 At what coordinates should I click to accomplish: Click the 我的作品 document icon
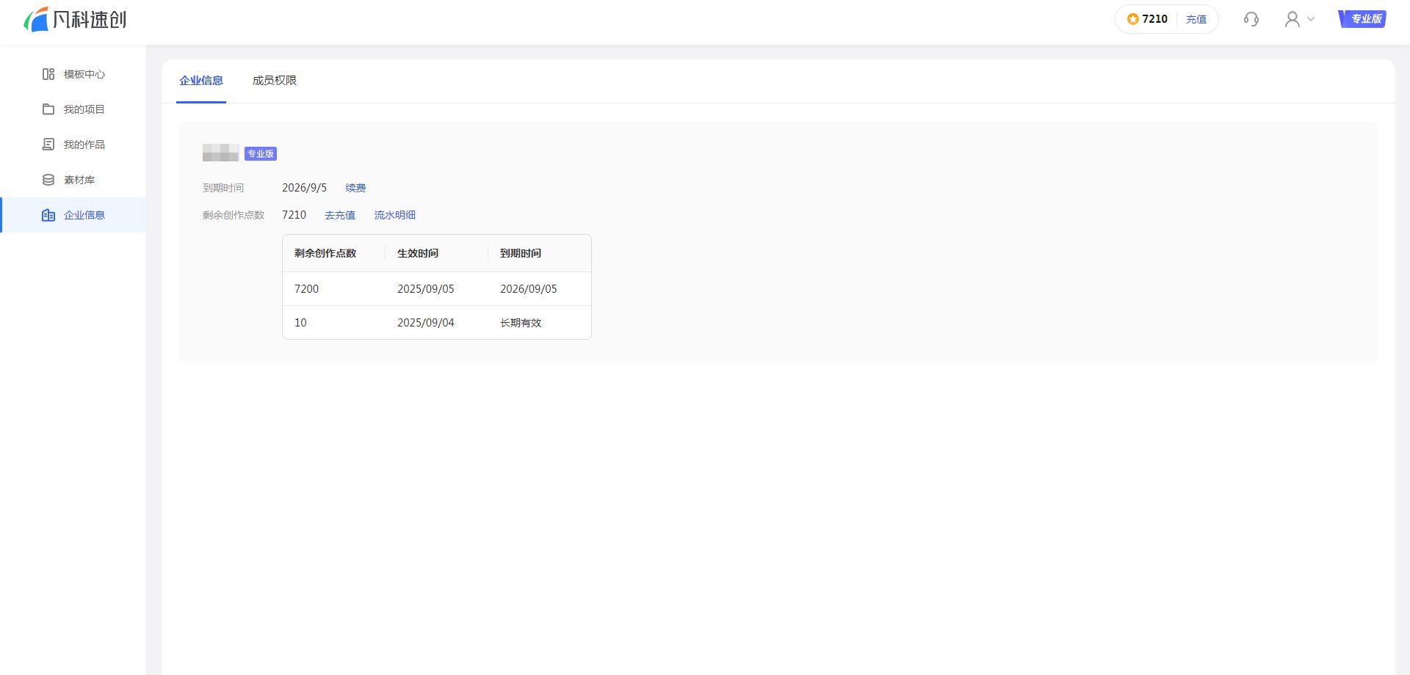pyautogui.click(x=48, y=145)
